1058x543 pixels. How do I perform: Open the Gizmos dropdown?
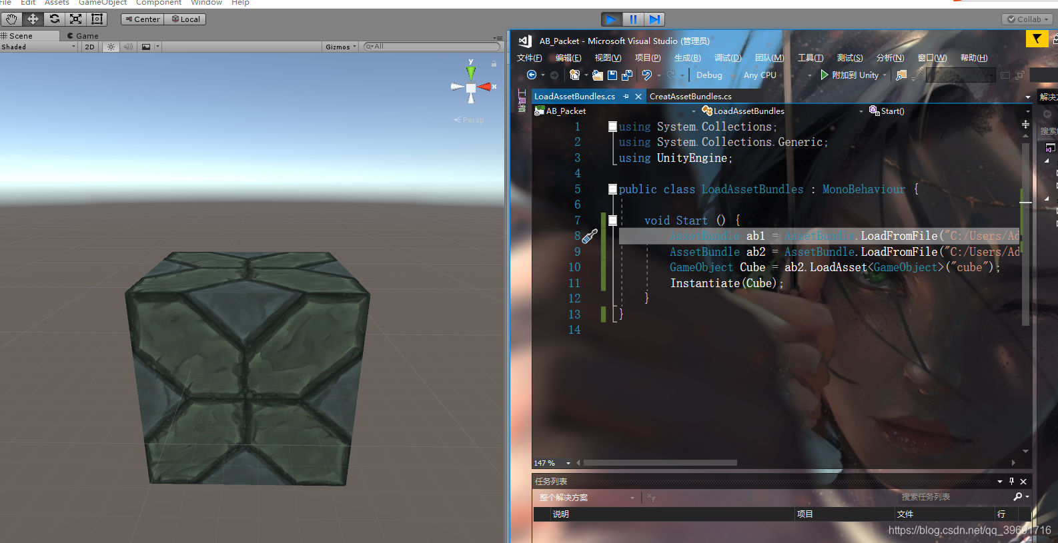coord(341,47)
